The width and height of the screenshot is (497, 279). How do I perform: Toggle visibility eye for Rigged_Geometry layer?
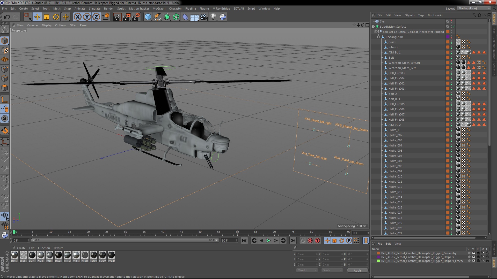(x=473, y=253)
